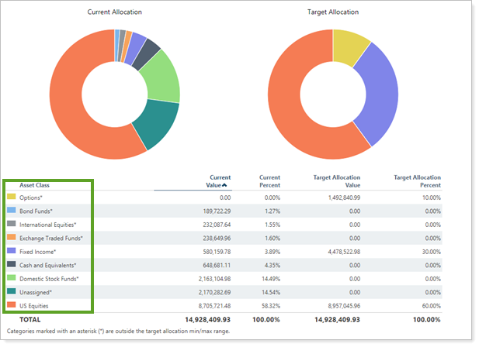Click the teal segment in Current Allocation chart

pos(159,125)
